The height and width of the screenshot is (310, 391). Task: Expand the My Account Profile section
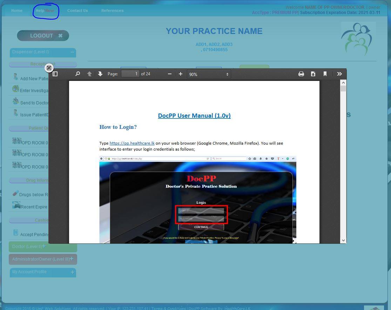point(73,272)
